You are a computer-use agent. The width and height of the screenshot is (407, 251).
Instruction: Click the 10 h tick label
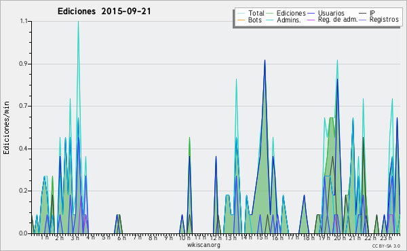(185, 237)
